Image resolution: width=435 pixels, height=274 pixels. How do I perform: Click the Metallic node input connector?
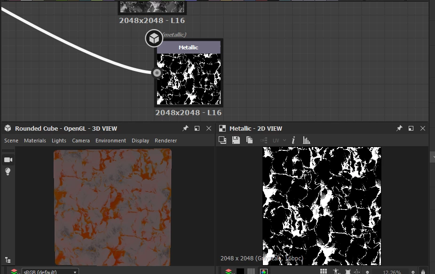[157, 73]
